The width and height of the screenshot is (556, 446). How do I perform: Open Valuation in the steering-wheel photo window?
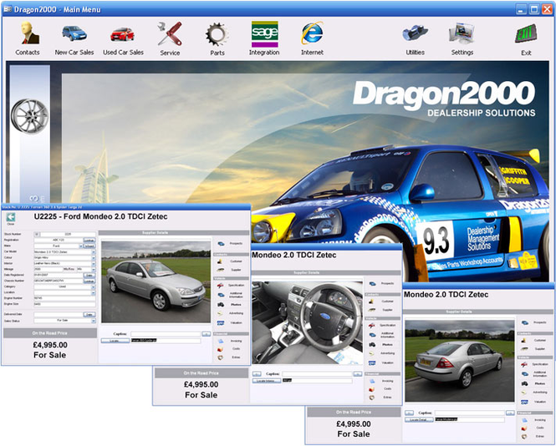pyautogui.click(x=382, y=362)
